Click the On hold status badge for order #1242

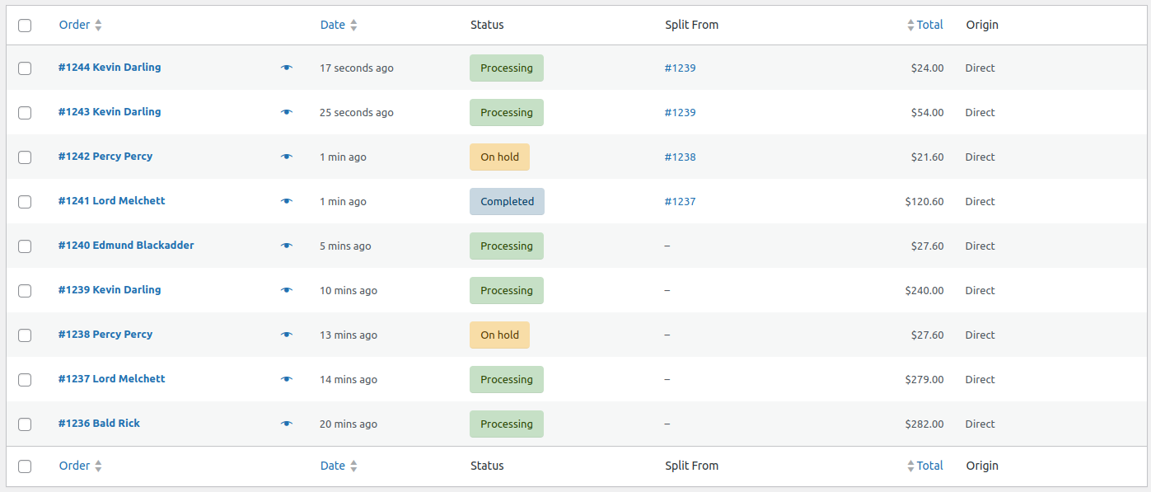pyautogui.click(x=499, y=157)
